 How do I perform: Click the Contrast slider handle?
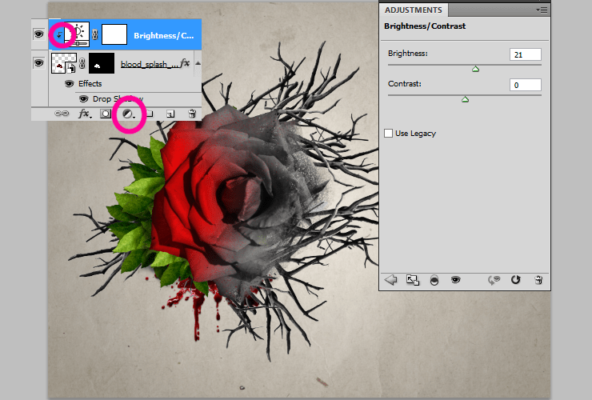coord(465,99)
